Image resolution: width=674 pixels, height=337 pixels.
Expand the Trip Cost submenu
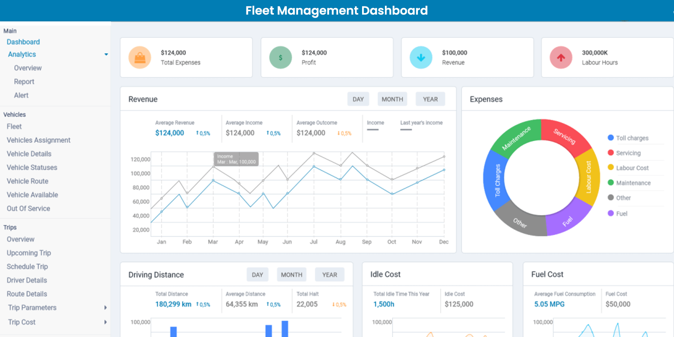point(105,322)
